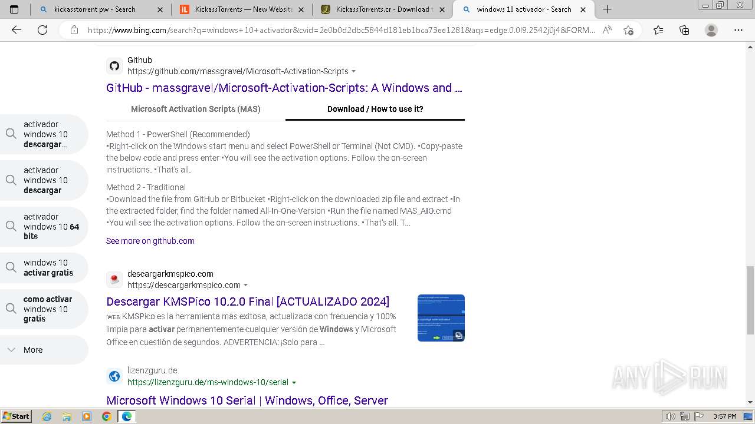Close the kickasstorrent pw - Search tab

(160, 9)
